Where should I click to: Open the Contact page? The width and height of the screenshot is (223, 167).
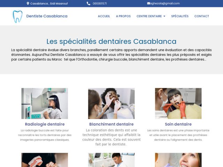(201, 16)
